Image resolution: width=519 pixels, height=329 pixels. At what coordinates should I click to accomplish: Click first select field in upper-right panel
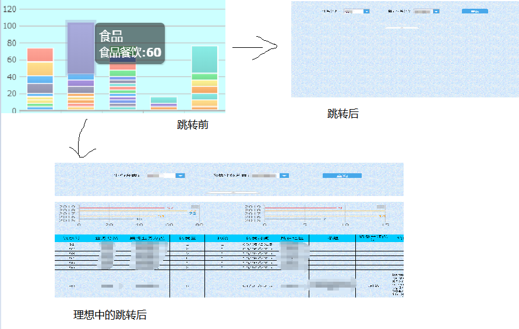[356, 11]
